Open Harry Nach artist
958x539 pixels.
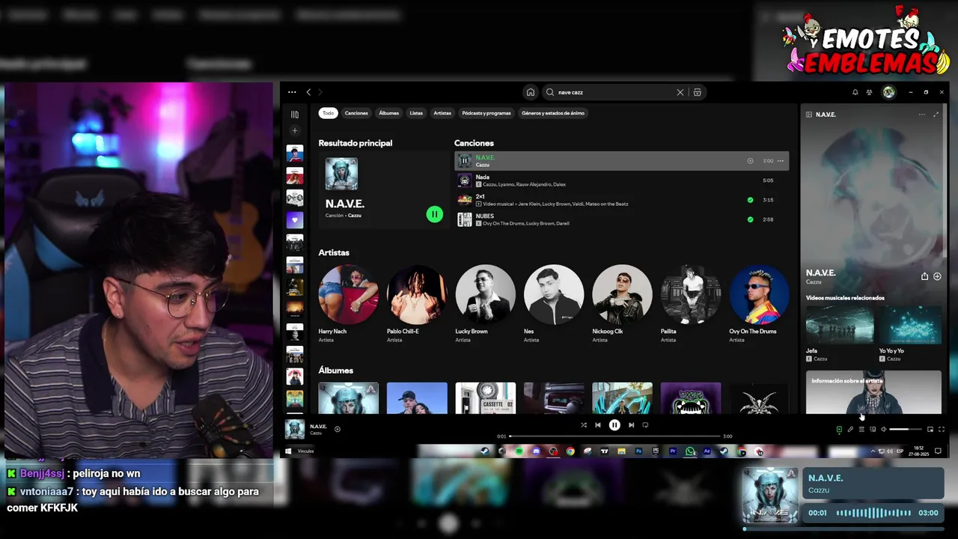(x=348, y=303)
